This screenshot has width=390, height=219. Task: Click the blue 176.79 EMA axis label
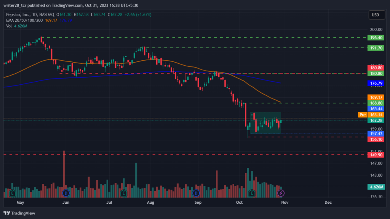(376, 83)
